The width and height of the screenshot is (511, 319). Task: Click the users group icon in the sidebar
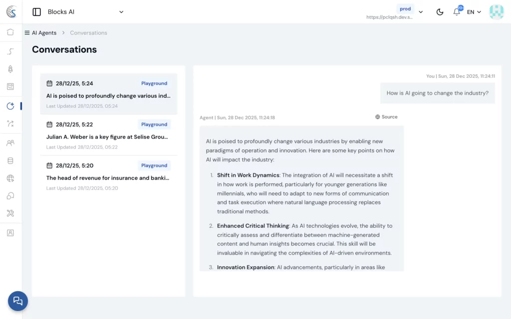(x=10, y=143)
